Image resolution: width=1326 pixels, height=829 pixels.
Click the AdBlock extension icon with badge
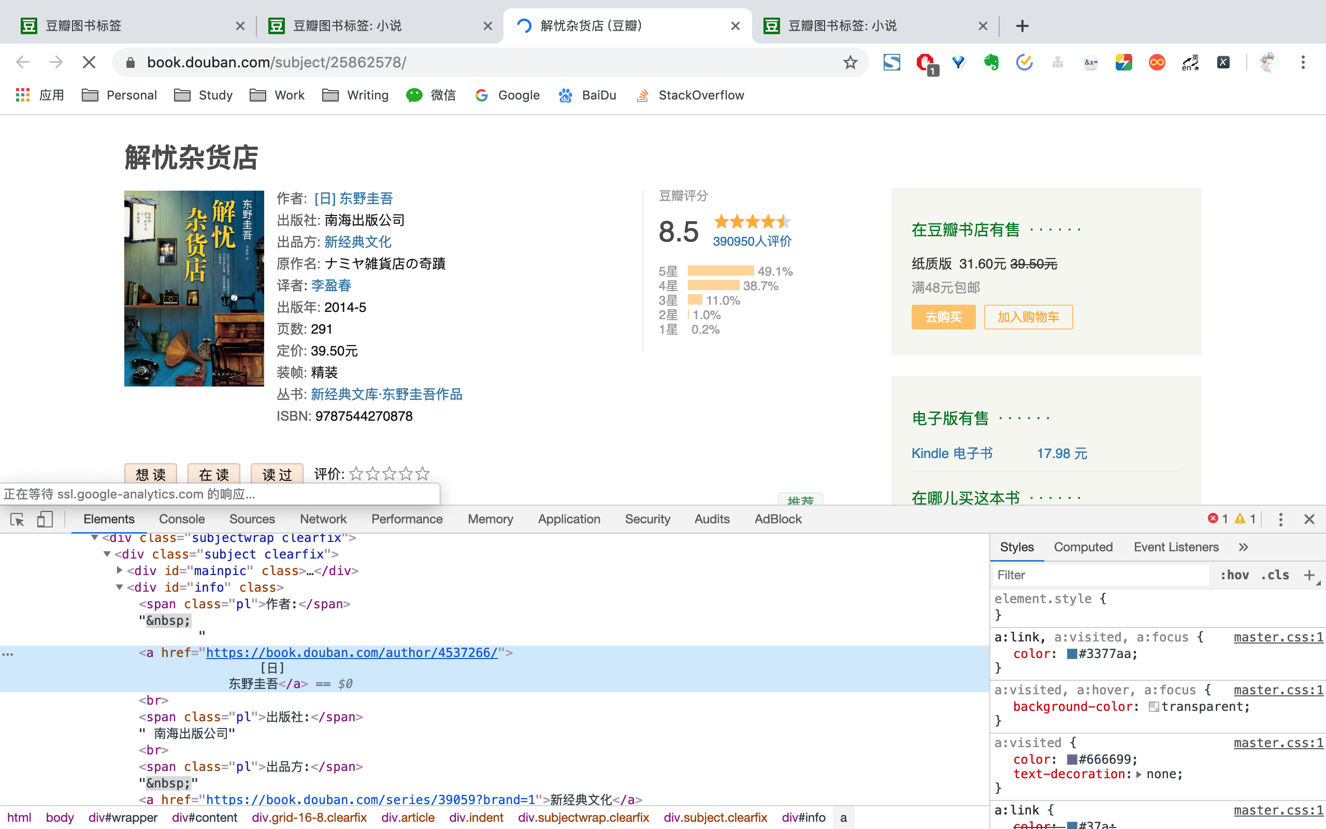click(x=926, y=63)
